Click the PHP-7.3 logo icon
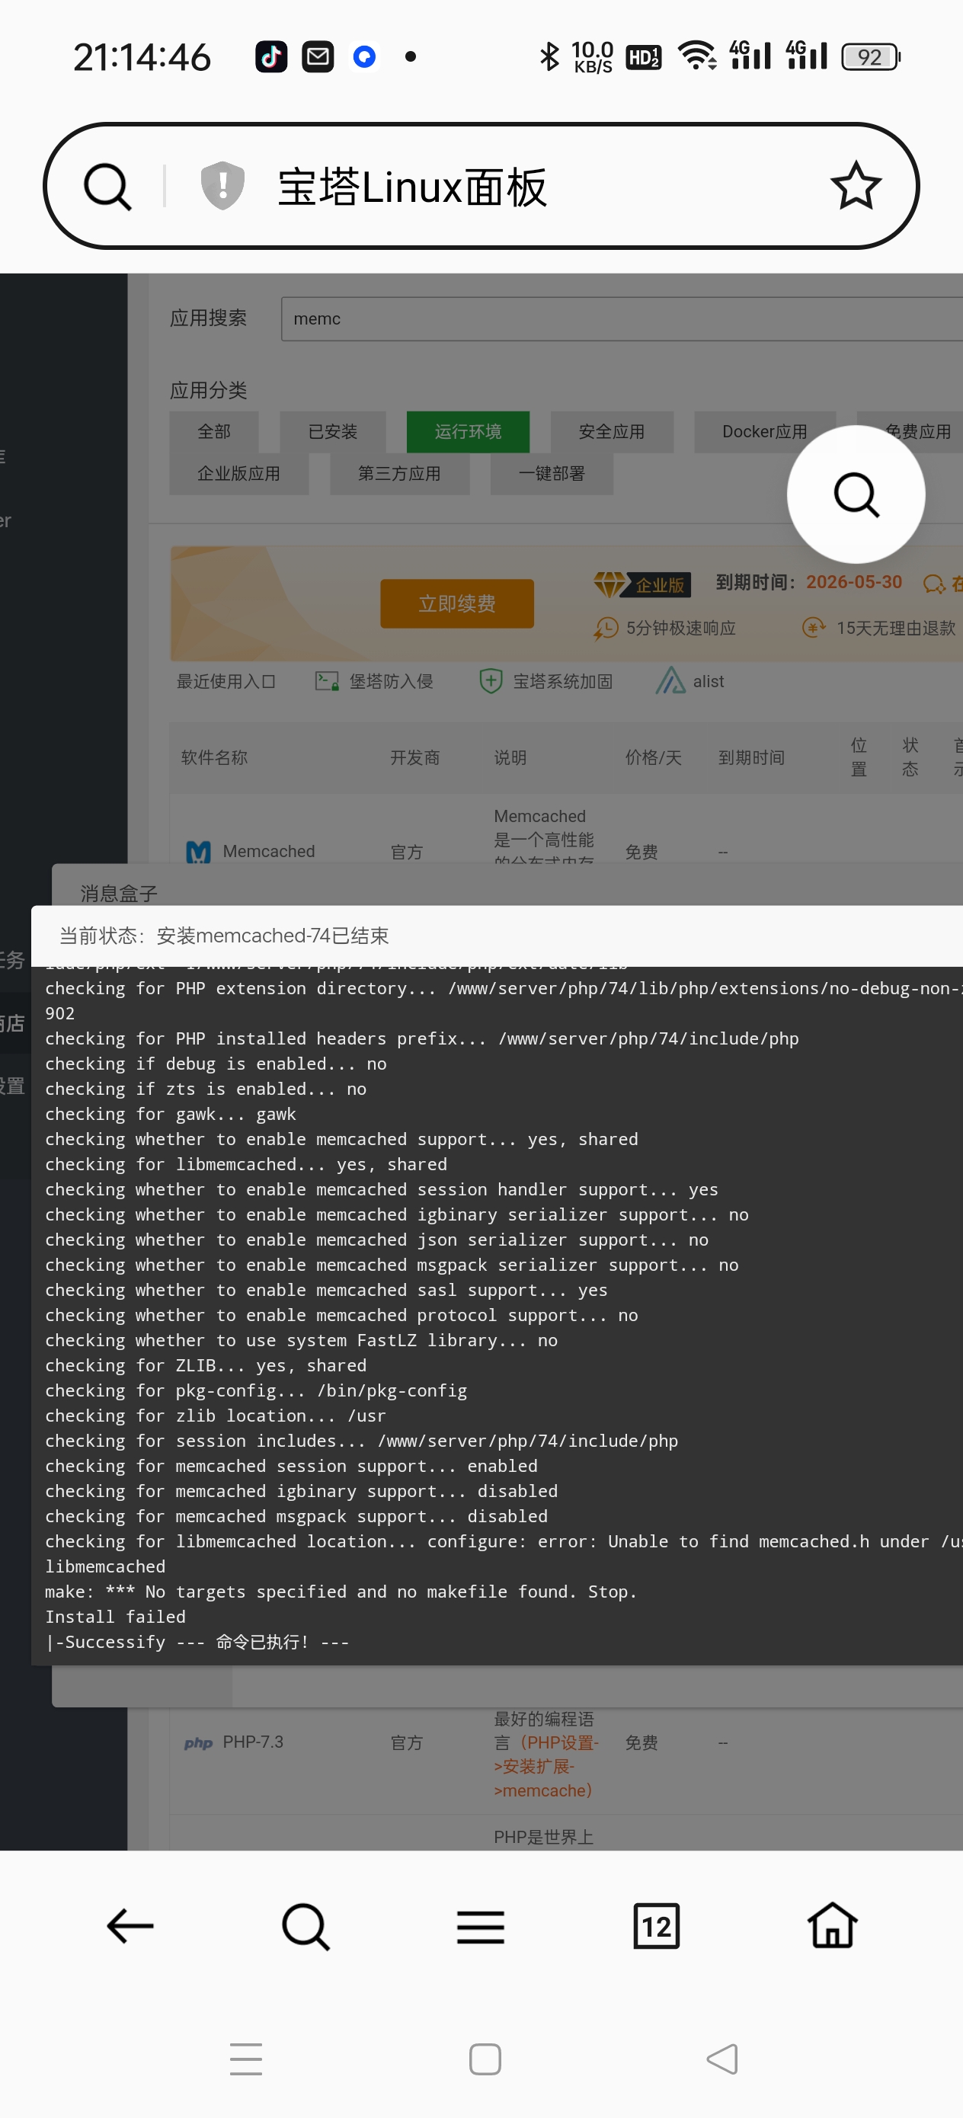 (x=198, y=1743)
